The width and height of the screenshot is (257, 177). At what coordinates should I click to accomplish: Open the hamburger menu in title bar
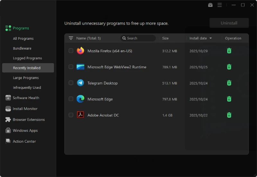tap(220, 5)
